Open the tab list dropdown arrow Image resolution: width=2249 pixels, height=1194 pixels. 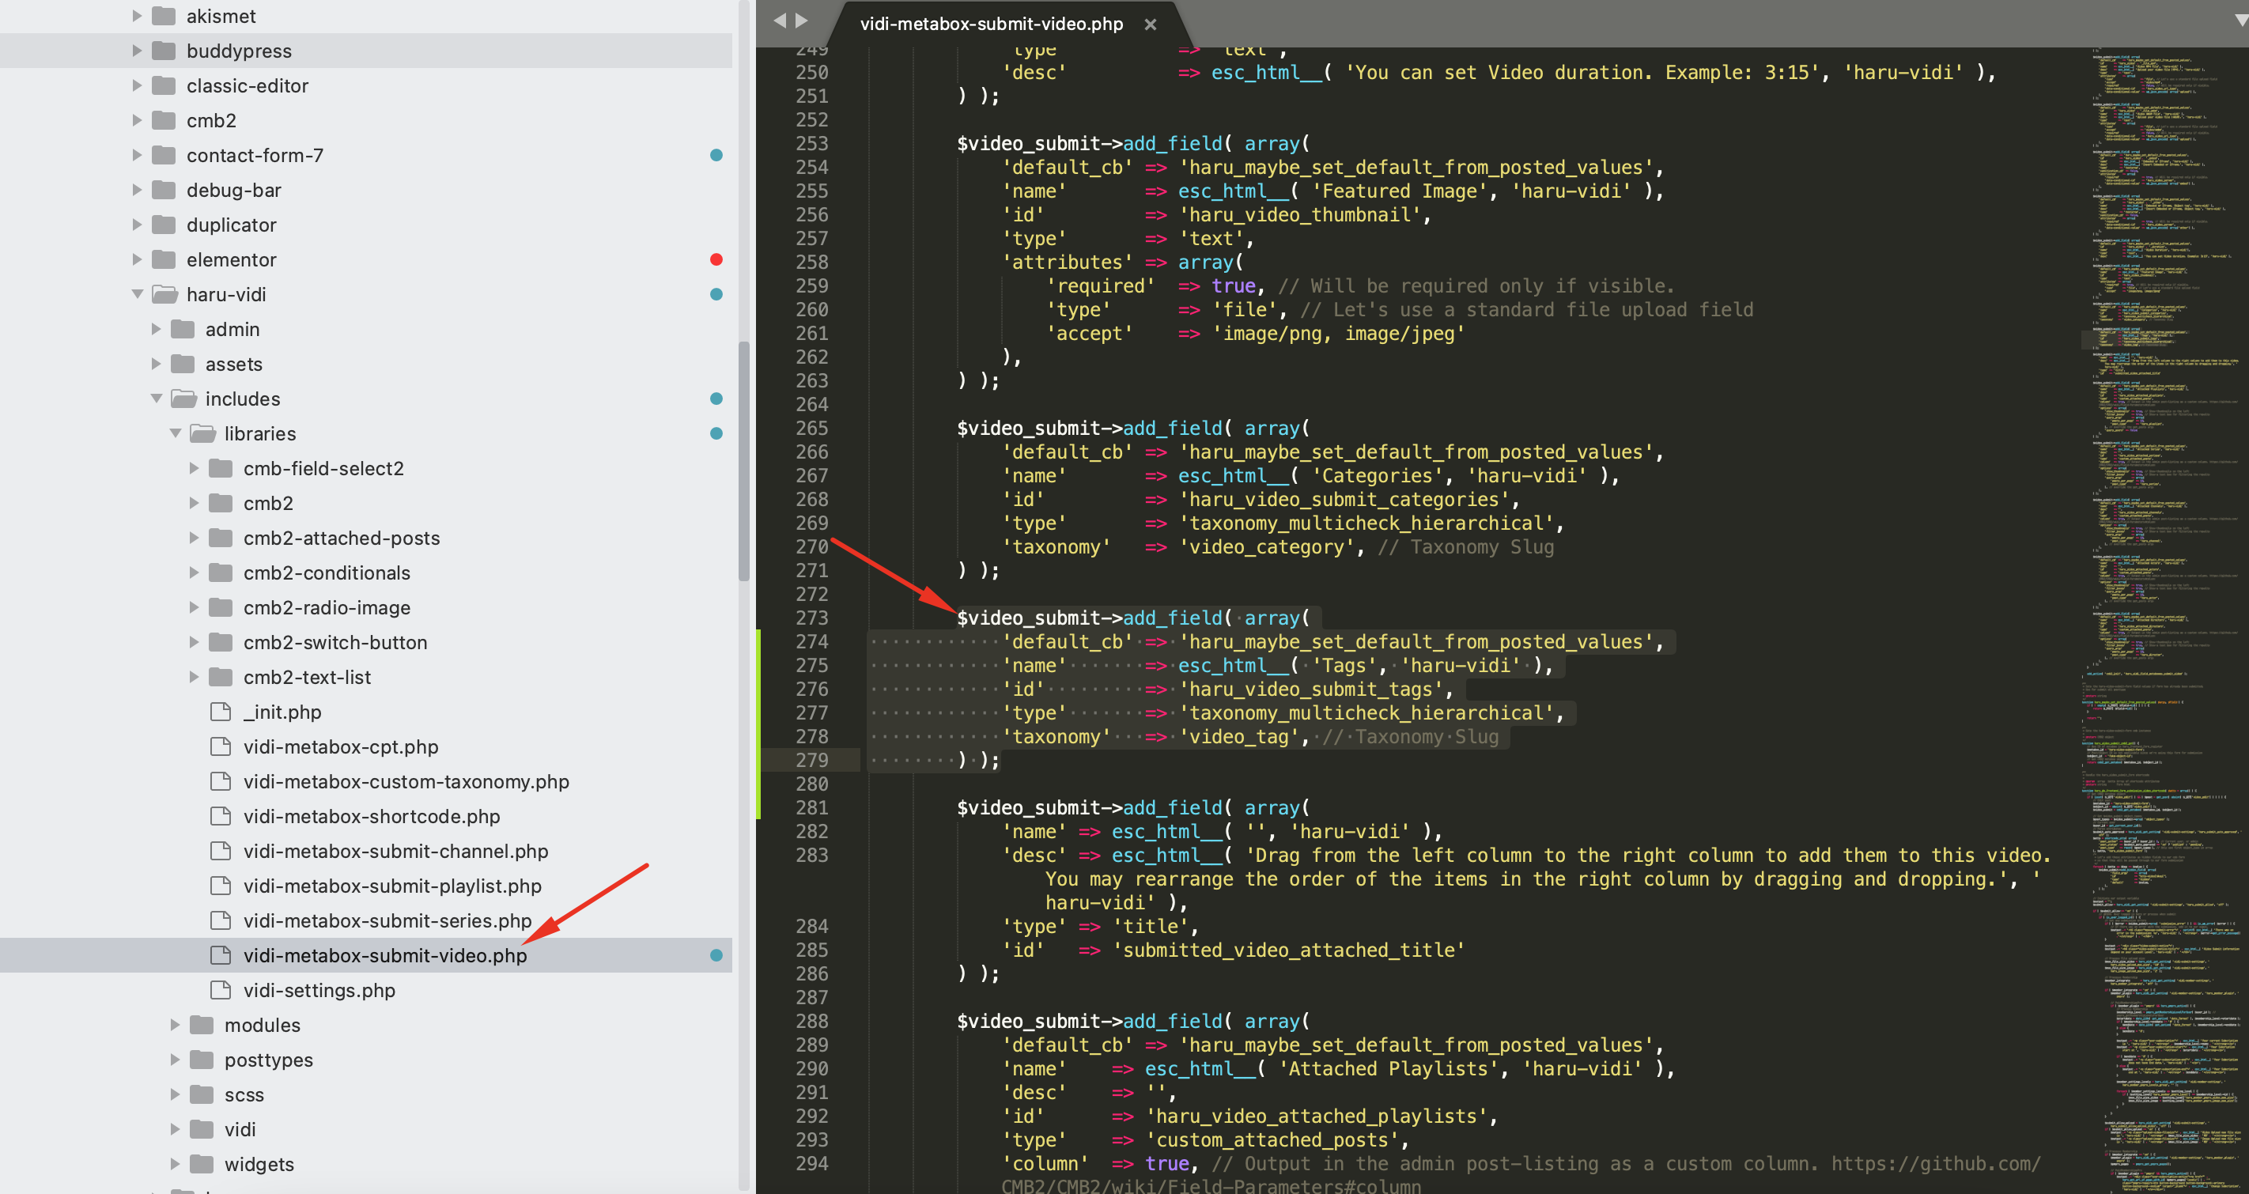point(2240,20)
